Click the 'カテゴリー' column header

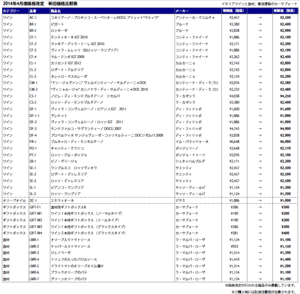(11, 11)
